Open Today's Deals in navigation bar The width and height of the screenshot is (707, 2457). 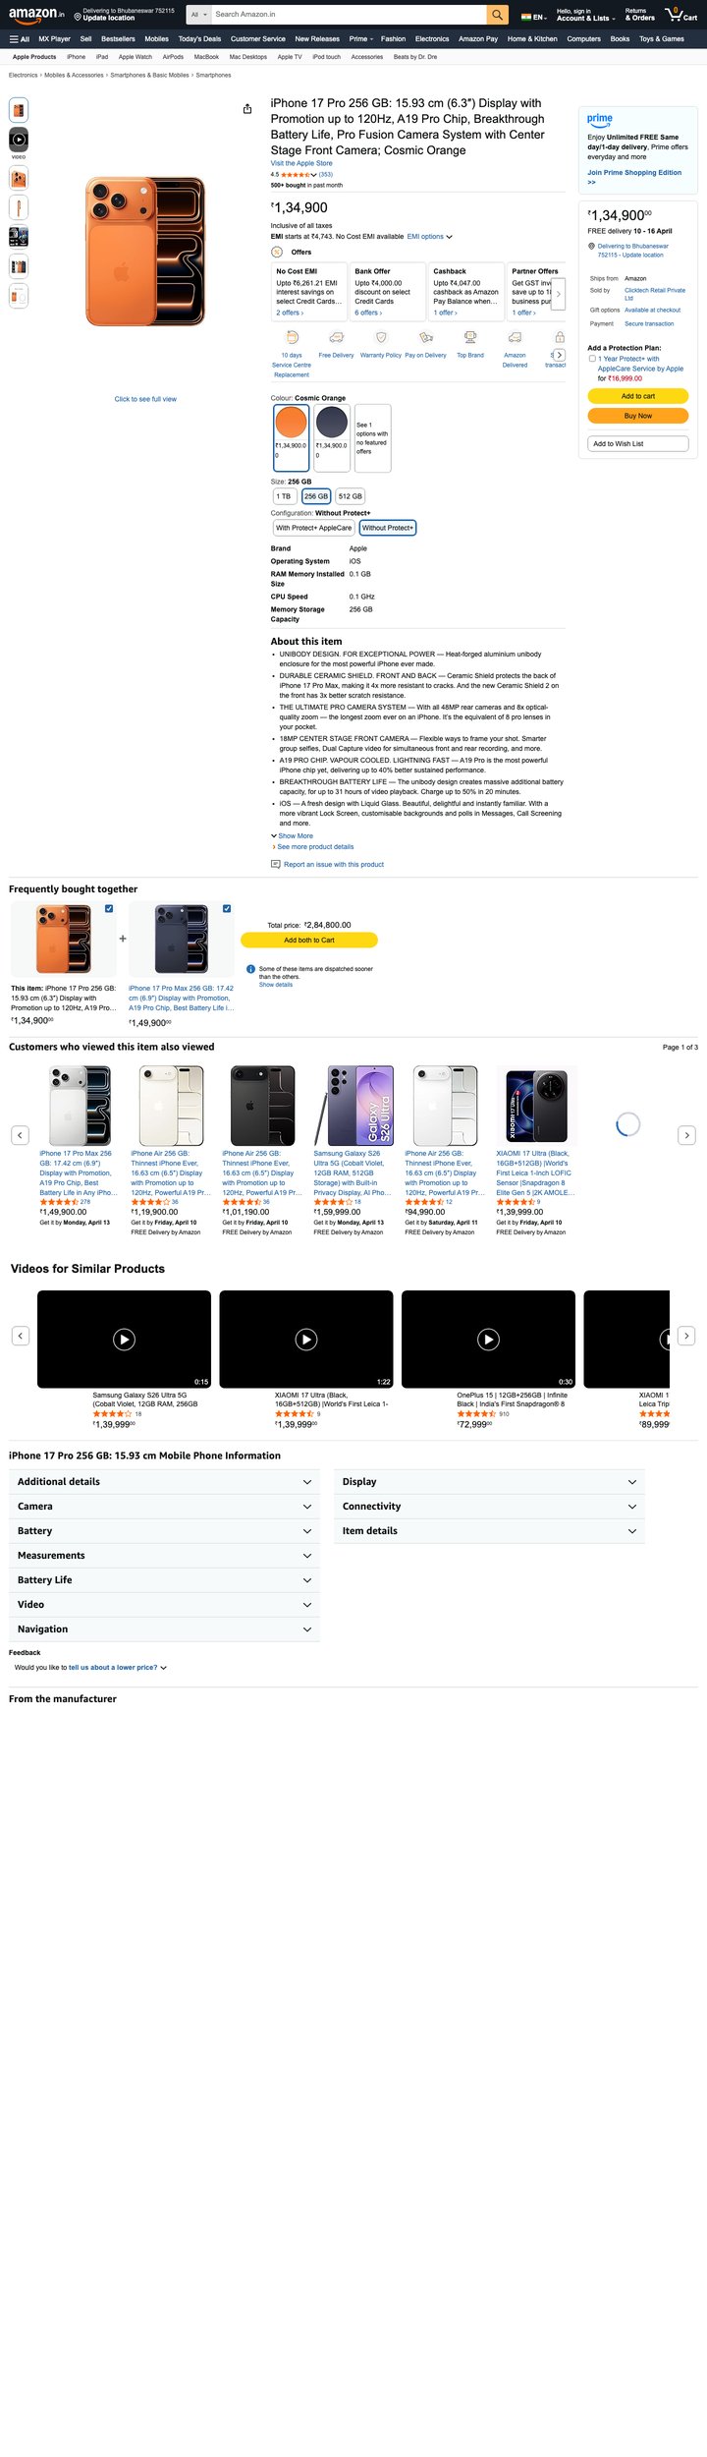point(199,39)
